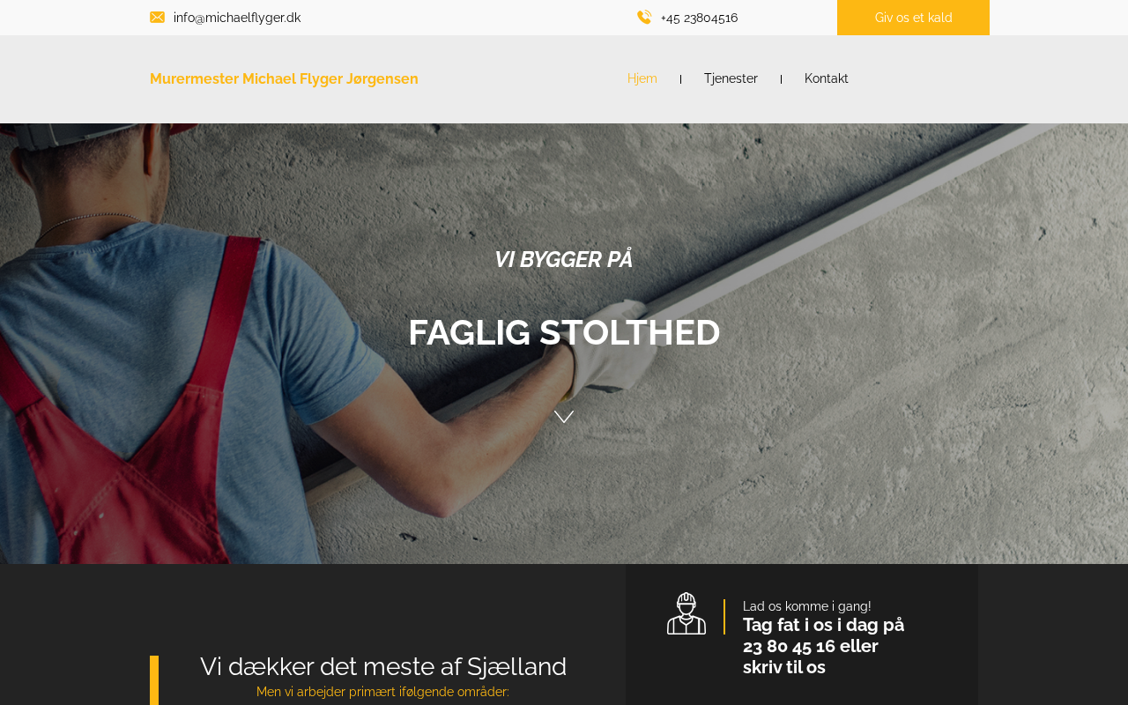Click the yellow accent bar beside heading

pyautogui.click(x=154, y=680)
